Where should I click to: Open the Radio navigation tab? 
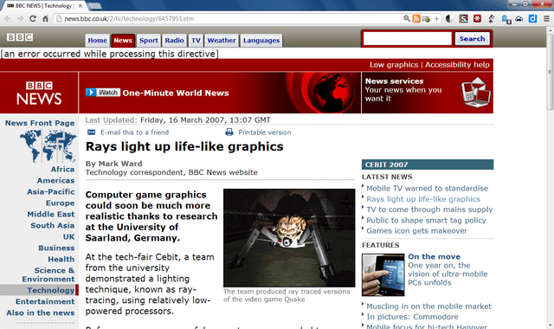[174, 41]
